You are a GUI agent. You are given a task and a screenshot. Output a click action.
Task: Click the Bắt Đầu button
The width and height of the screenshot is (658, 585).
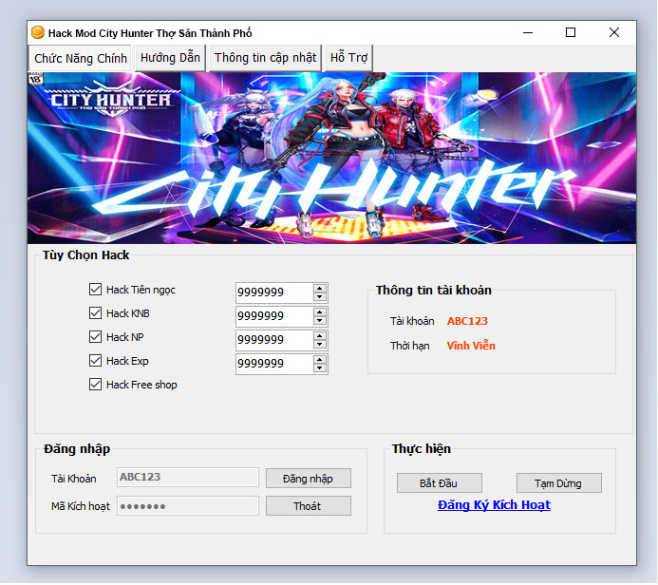[439, 483]
